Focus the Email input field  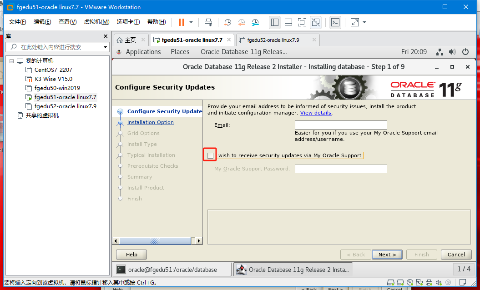click(341, 125)
